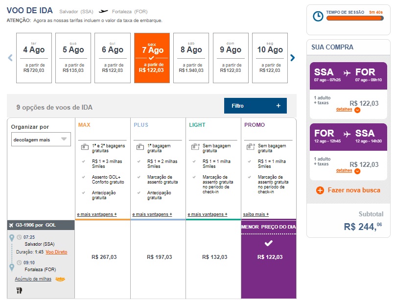Click the MAX fare baggage icon

(x=85, y=146)
